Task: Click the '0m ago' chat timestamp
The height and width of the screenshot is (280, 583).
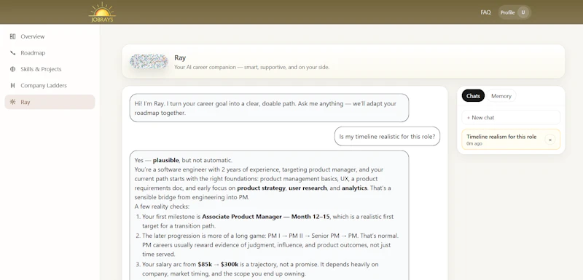Action: 474,143
